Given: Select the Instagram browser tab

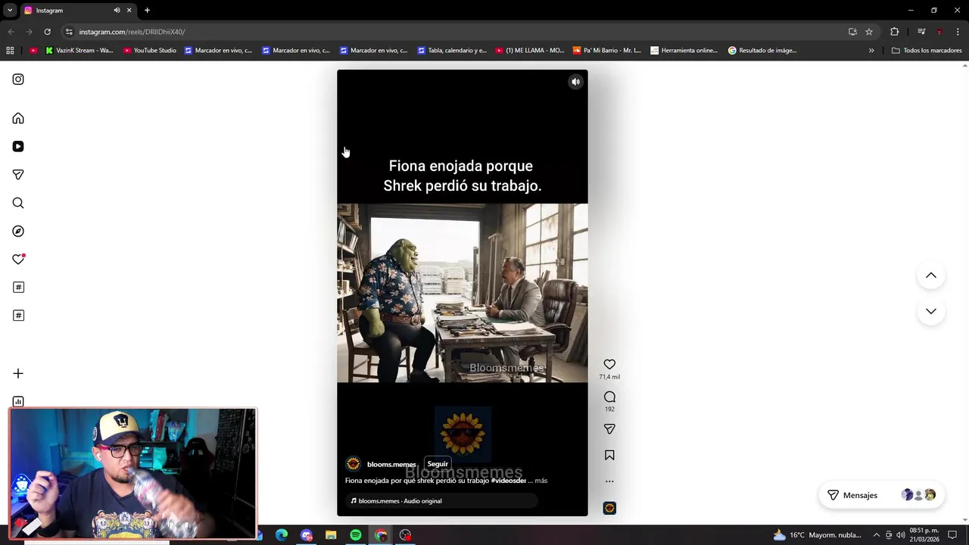Looking at the screenshot, I should tap(79, 11).
